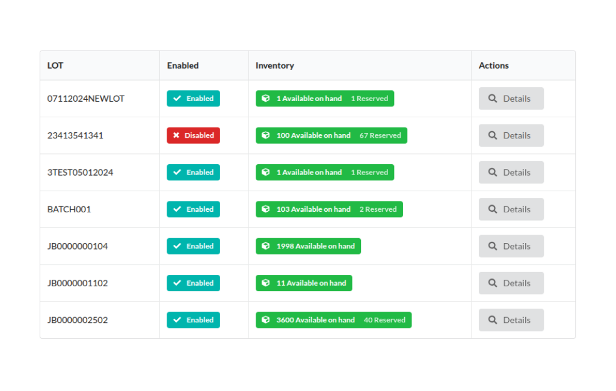This screenshot has height=391, width=616.
Task: Disable lot JB0000000104
Action: click(193, 246)
